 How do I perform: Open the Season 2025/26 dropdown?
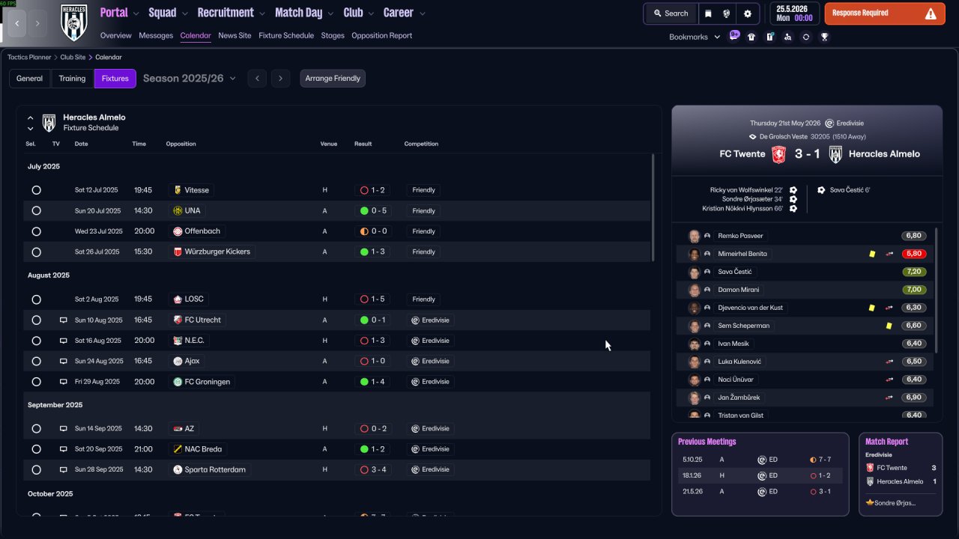point(190,79)
